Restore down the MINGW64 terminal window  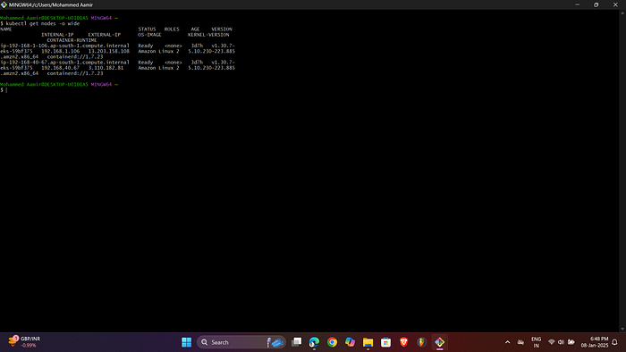click(x=596, y=4)
